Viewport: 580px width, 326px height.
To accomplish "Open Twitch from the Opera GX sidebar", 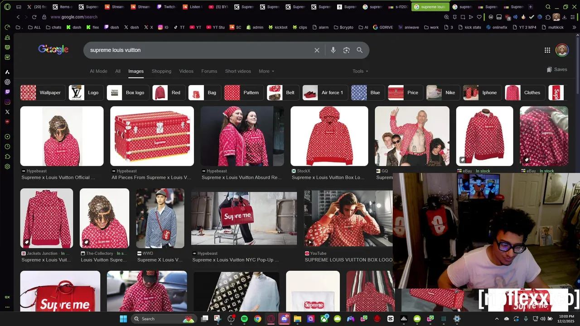I will (7, 92).
